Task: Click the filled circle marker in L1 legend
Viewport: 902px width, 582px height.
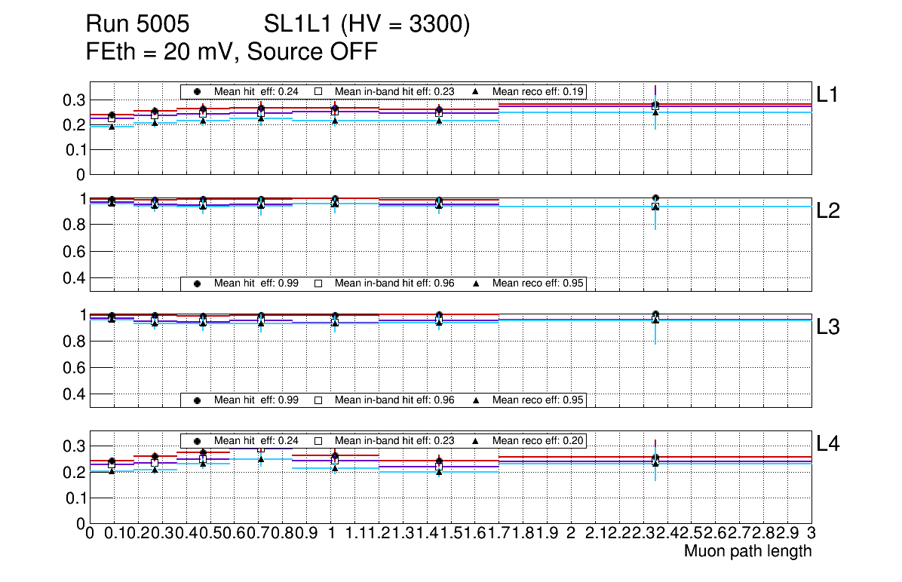Action: 198,91
